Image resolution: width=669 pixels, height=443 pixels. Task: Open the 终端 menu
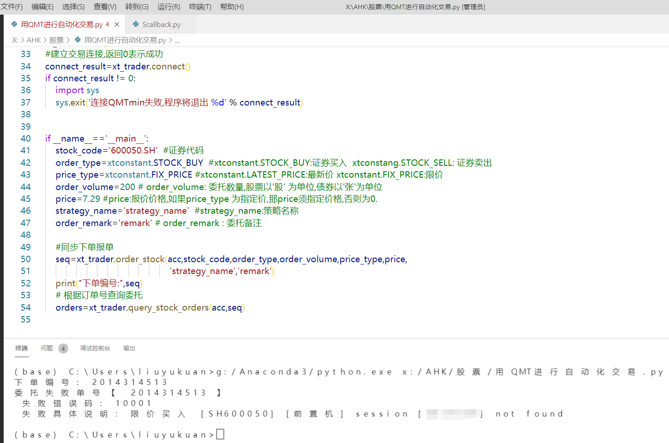[200, 6]
